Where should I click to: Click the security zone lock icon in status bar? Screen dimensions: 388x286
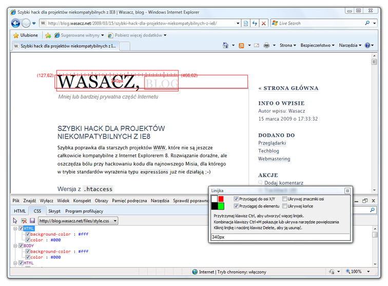tap(332, 272)
